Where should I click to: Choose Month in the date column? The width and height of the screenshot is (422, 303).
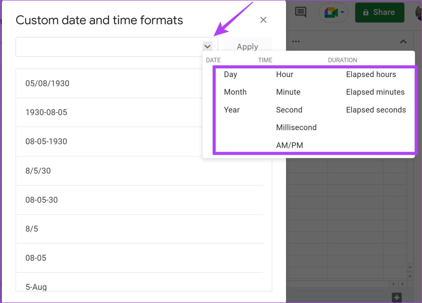click(235, 92)
